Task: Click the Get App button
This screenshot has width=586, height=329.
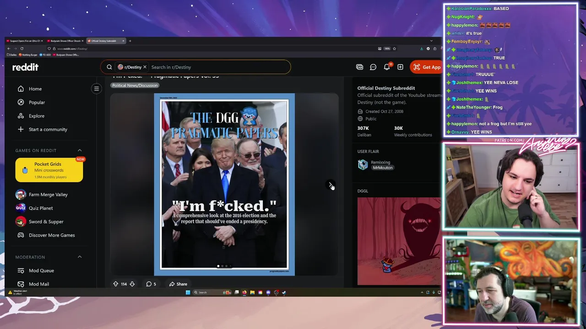Action: (x=427, y=67)
